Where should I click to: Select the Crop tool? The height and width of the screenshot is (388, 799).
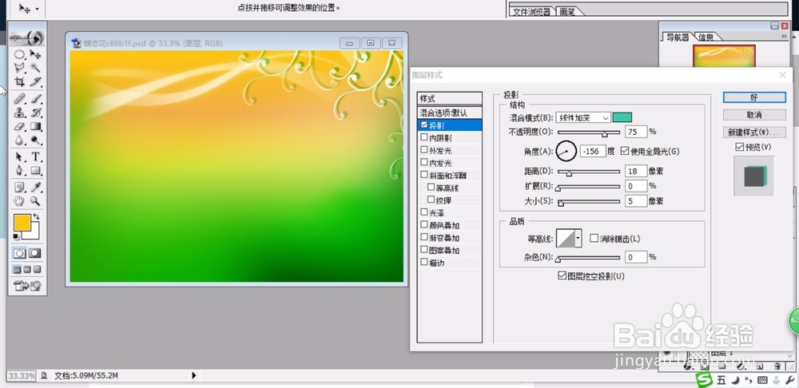(19, 81)
